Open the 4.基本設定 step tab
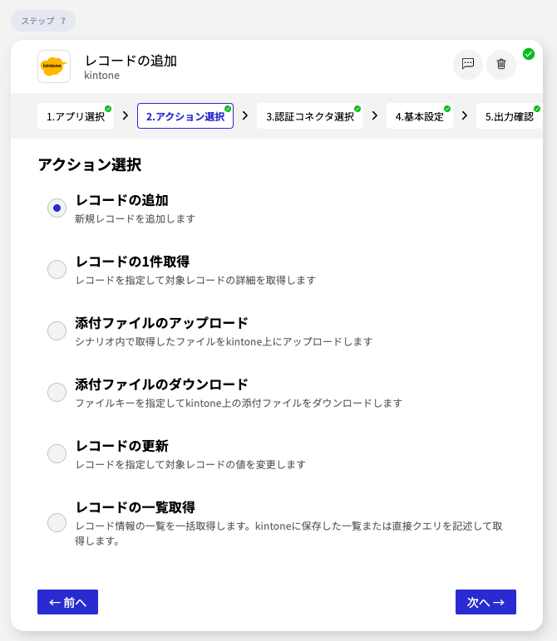557x641 pixels. tap(420, 116)
